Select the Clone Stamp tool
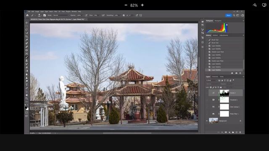Screen dimensions: 269x151 coord(26,60)
